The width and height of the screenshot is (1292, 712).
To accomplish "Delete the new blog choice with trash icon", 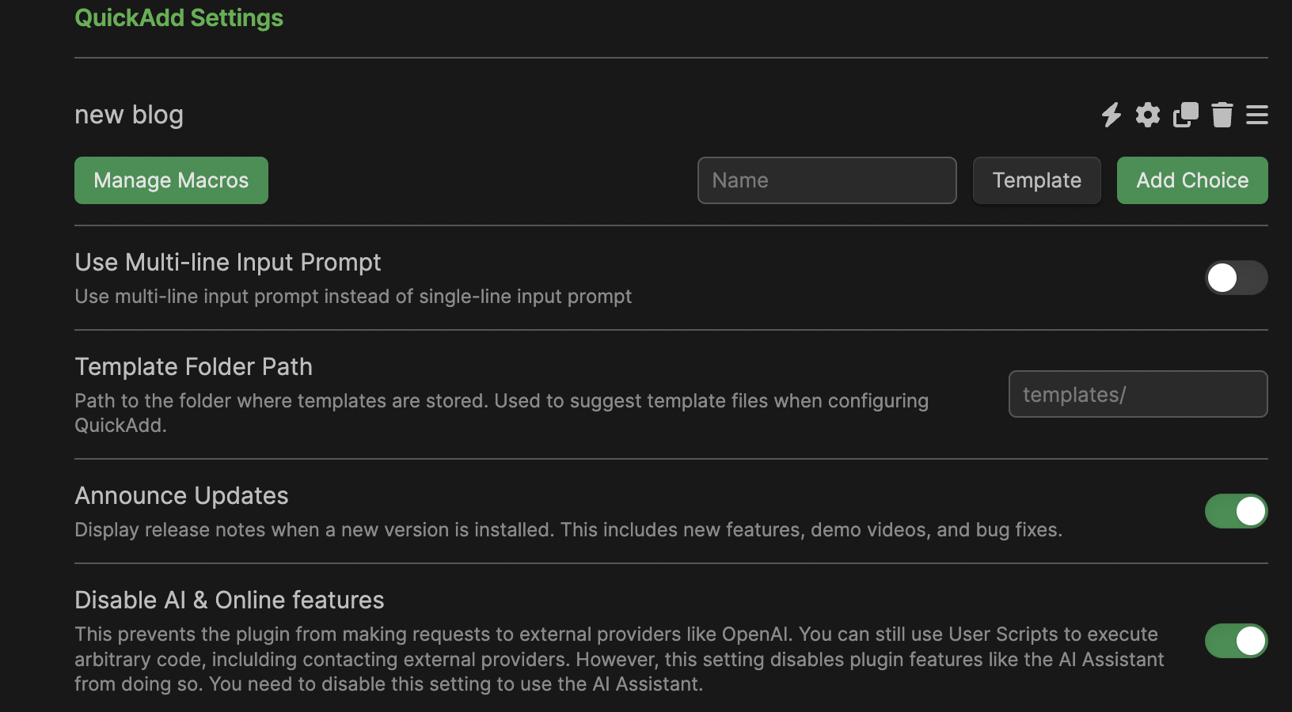I will coord(1222,115).
